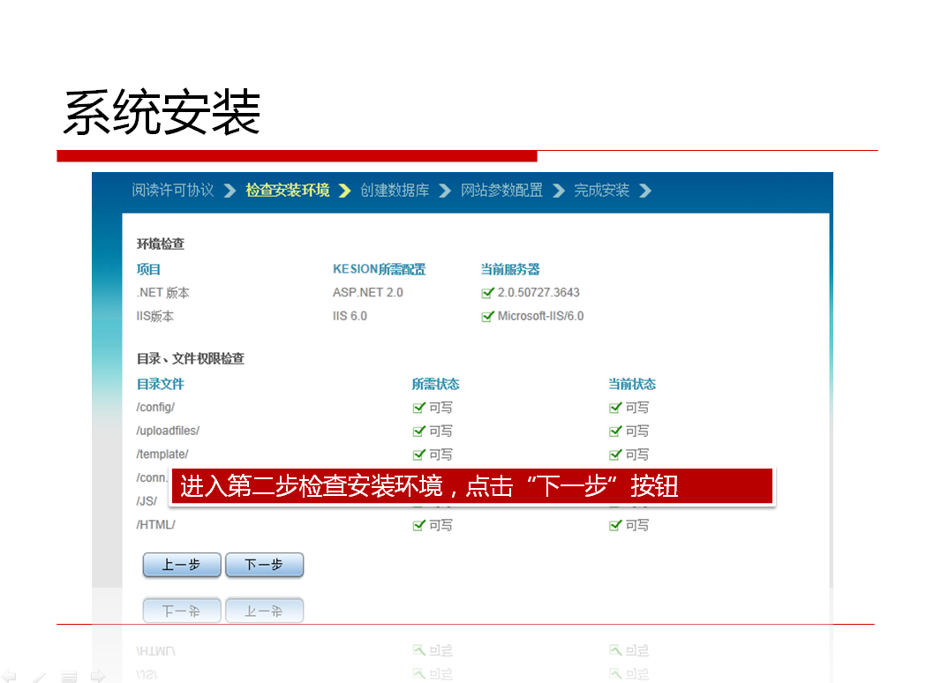Click /config/ current-status check icon
The width and height of the screenshot is (926, 683).
(615, 408)
